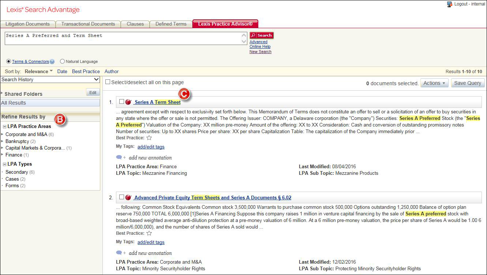Check the box for Advanced Private Equity result
Viewport: 487px width, 275px height.
point(122,197)
